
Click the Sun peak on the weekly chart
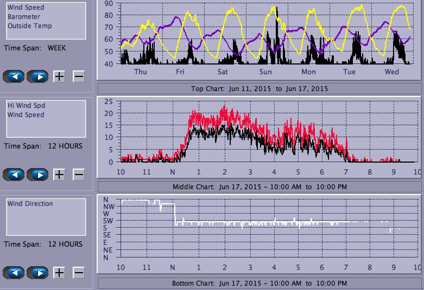tap(276, 9)
